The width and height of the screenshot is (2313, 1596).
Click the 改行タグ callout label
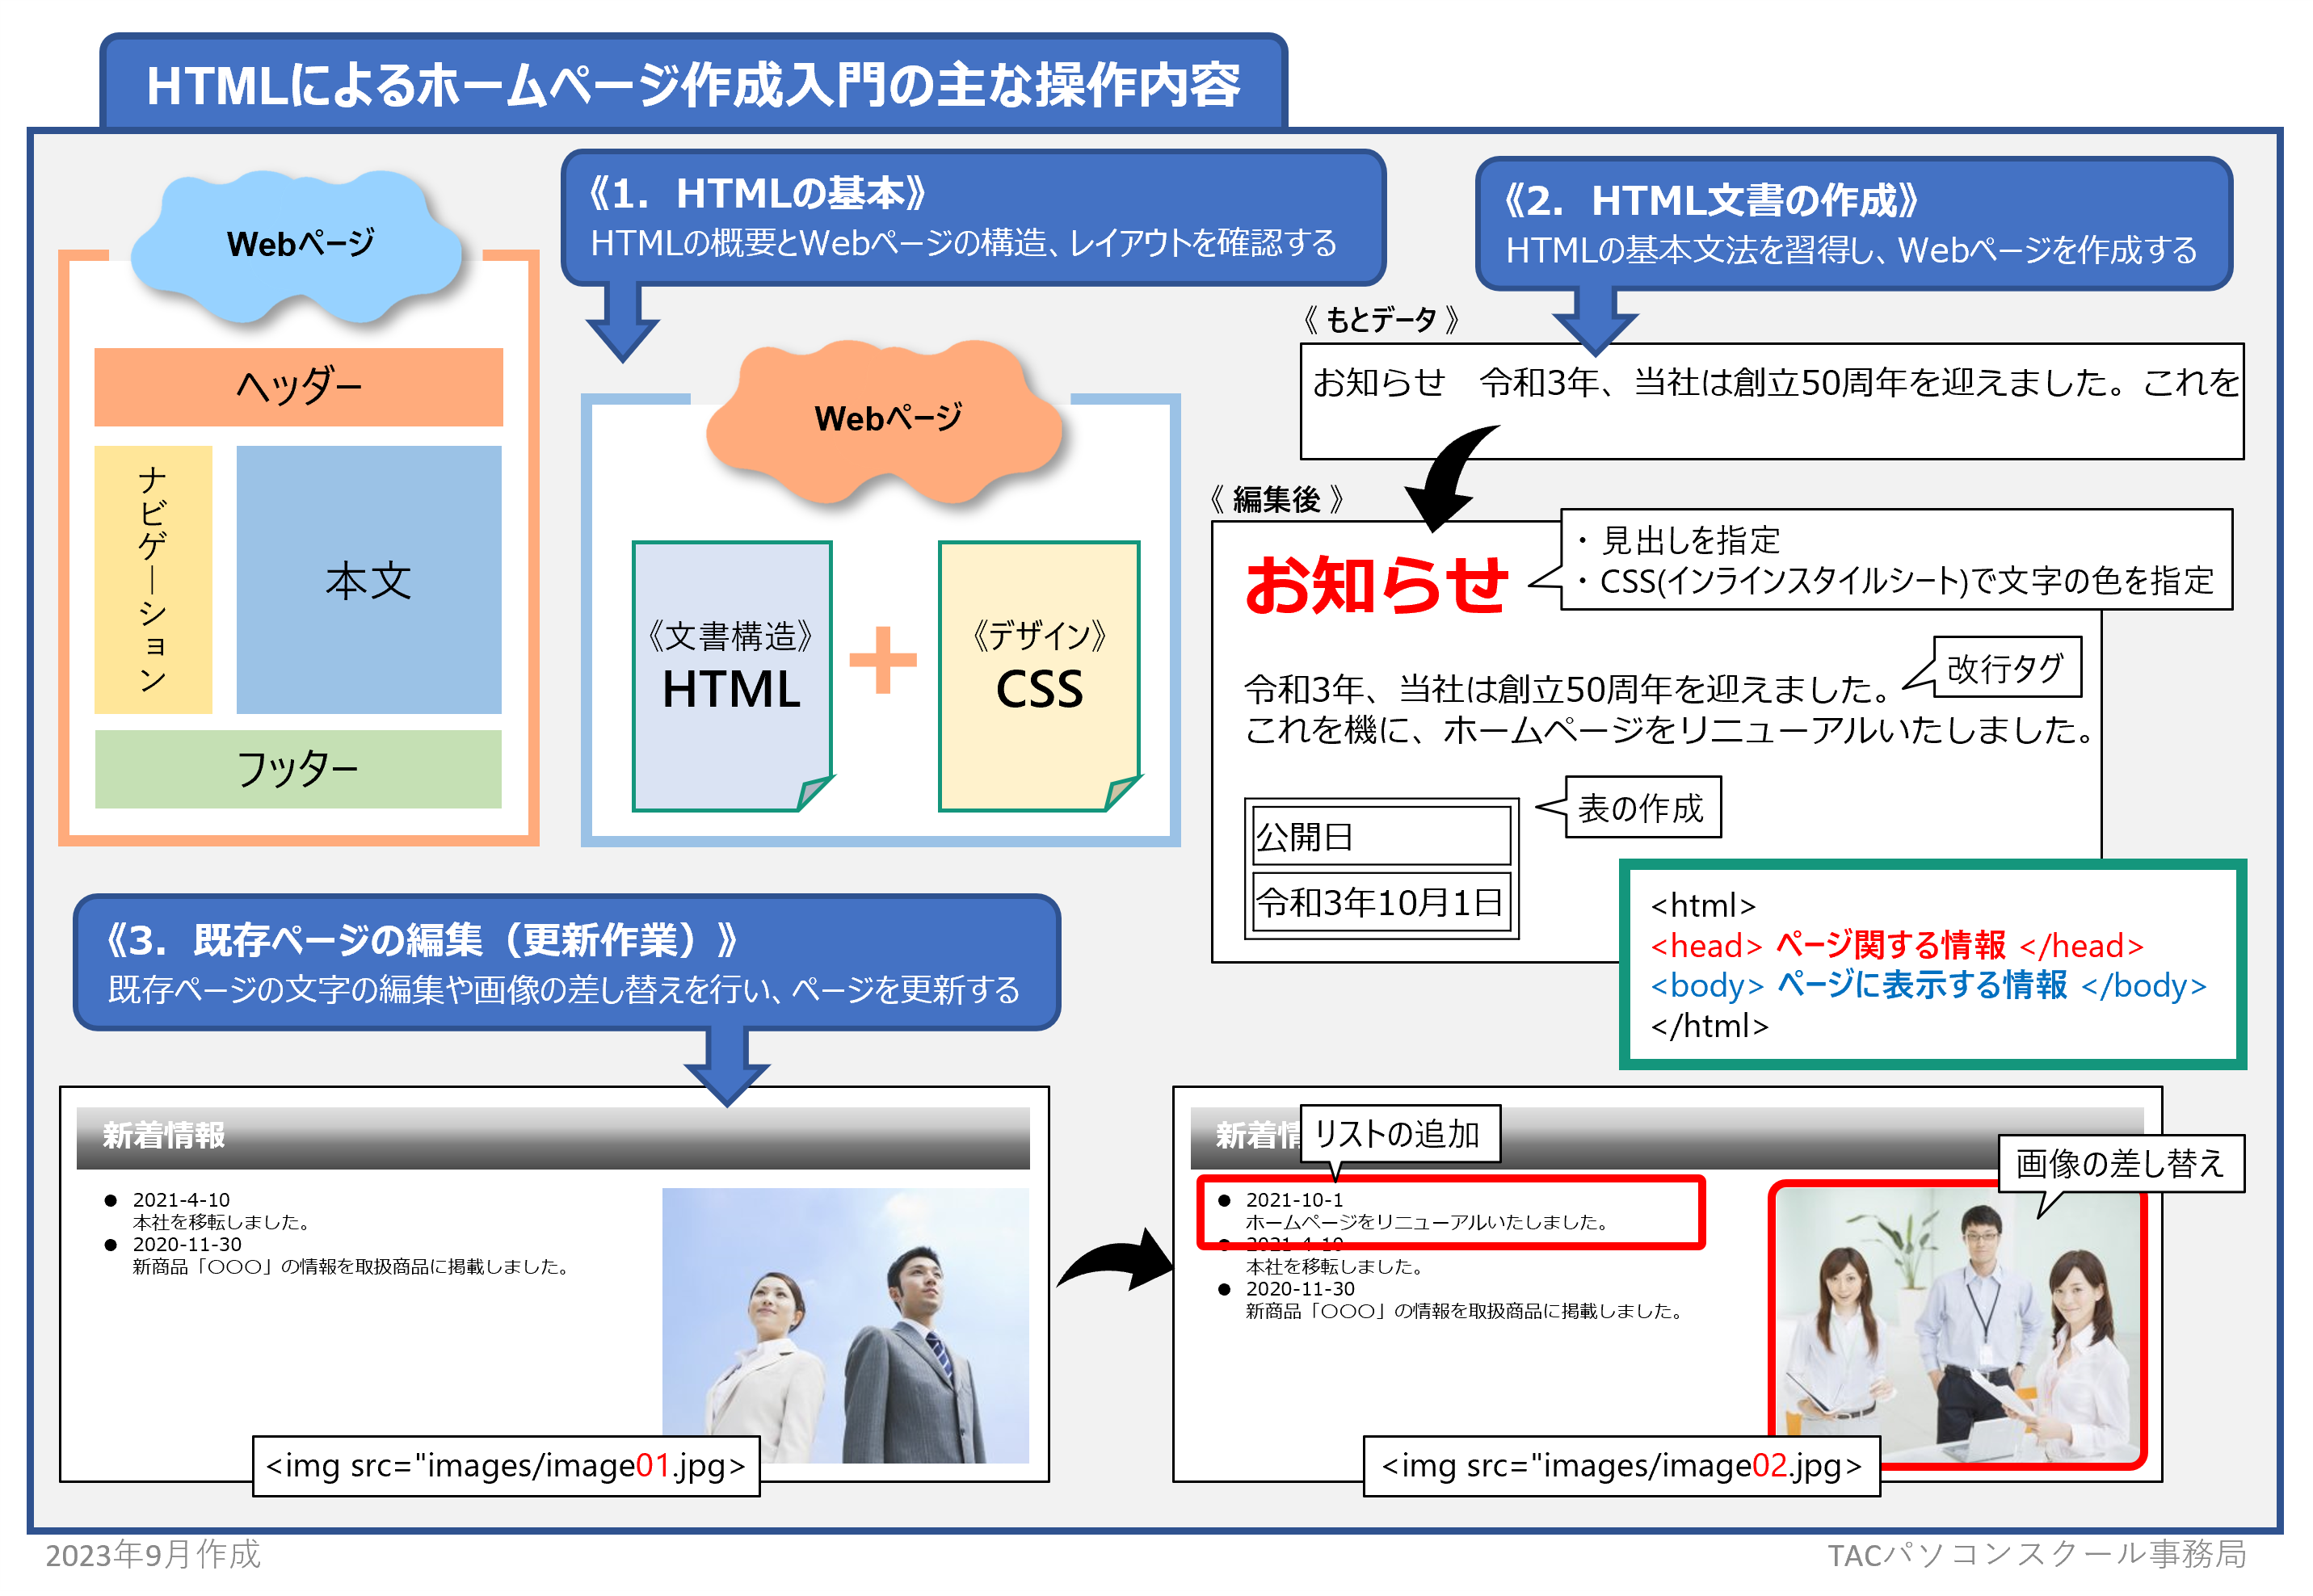(x=2006, y=667)
